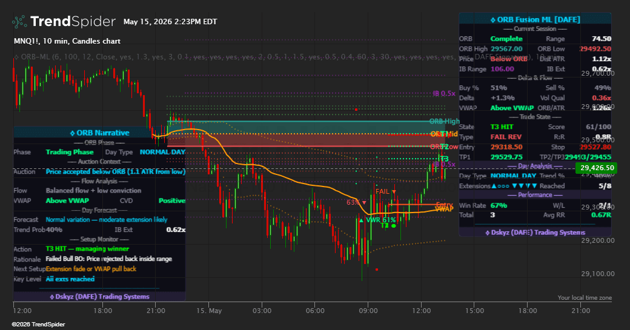Click the Key Level text All exts reached

pyautogui.click(x=70, y=279)
